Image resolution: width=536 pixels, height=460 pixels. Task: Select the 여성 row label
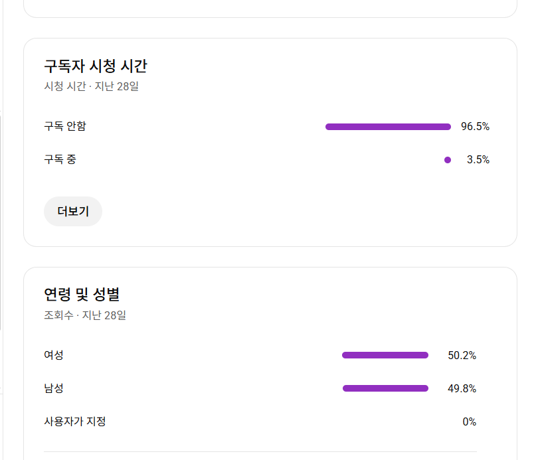(54, 355)
